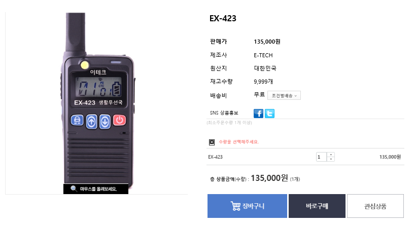The width and height of the screenshot is (414, 225).
Task: Click the red power button on the radio
Action: click(120, 120)
